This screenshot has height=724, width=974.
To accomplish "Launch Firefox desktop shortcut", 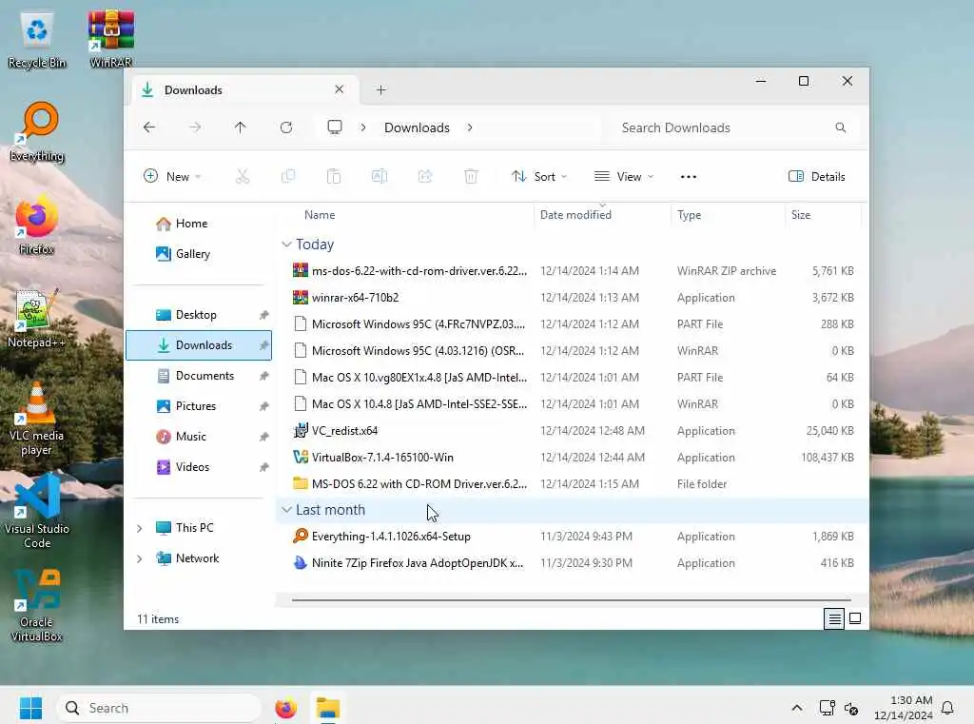I will 37,225.
